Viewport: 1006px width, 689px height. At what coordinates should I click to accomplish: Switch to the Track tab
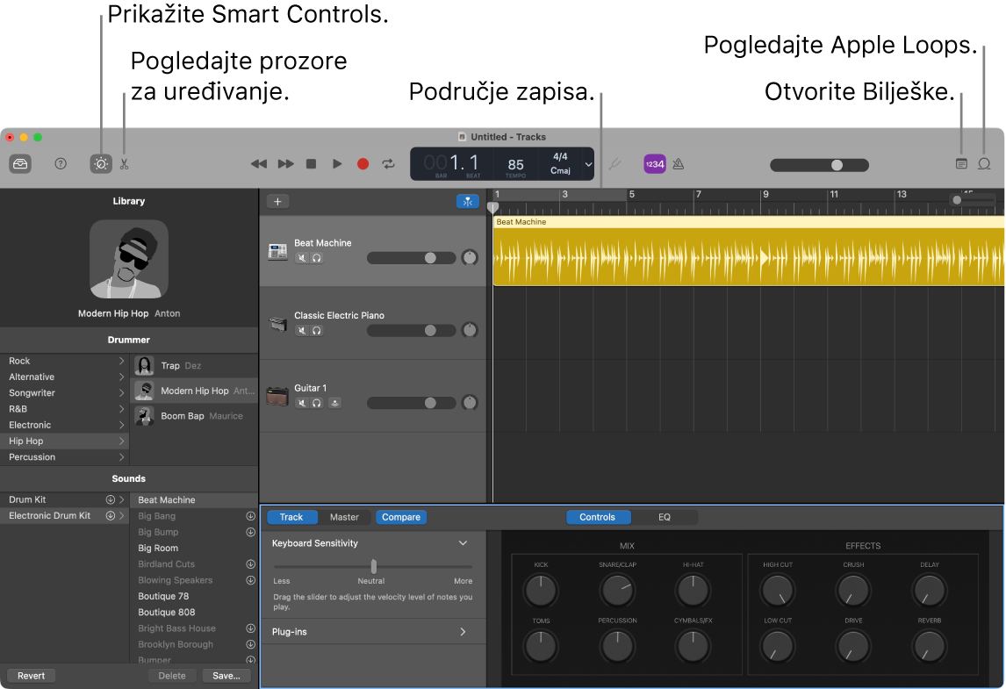(x=291, y=517)
